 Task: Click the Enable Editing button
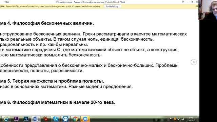(x=112, y=6)
